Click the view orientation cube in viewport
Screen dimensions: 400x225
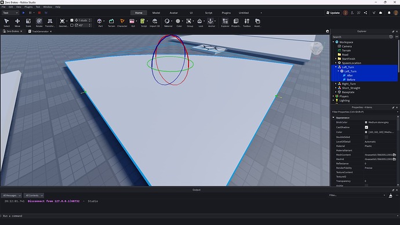[x=317, y=48]
